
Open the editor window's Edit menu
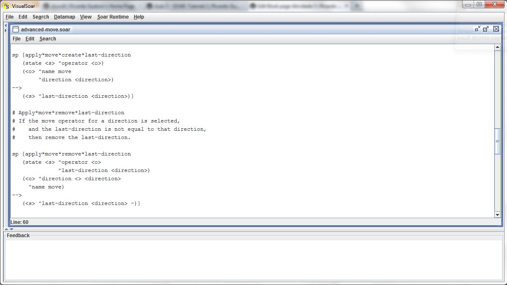pos(30,39)
